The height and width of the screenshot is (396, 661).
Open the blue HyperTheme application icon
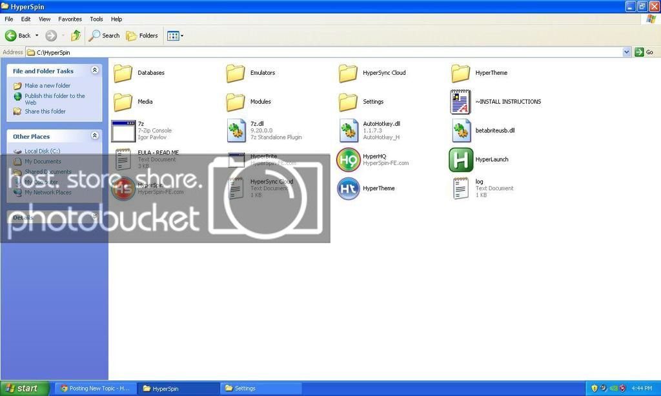[x=349, y=188]
